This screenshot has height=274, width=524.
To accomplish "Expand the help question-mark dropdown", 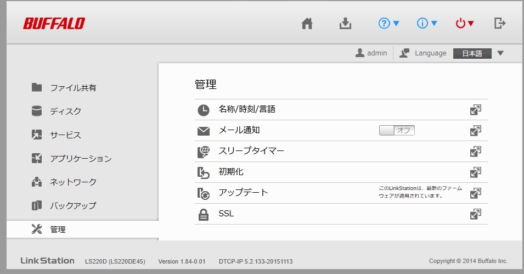I will point(388,24).
